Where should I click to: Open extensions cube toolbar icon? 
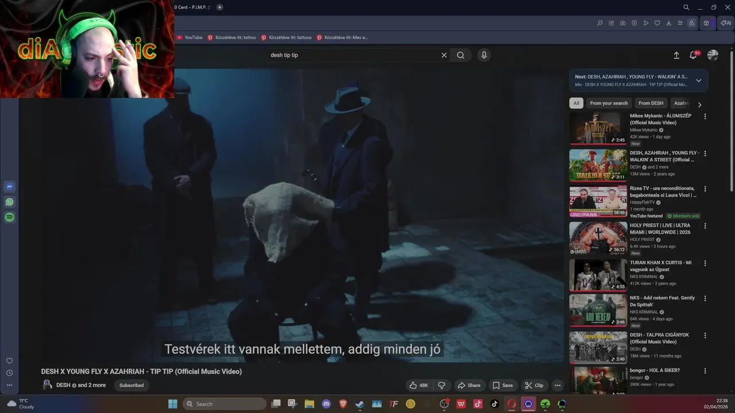(x=706, y=23)
